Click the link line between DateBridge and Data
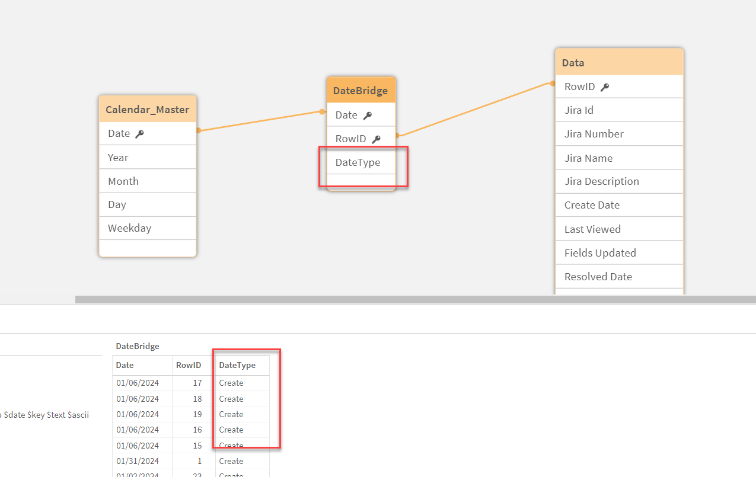The image size is (756, 477). click(474, 110)
